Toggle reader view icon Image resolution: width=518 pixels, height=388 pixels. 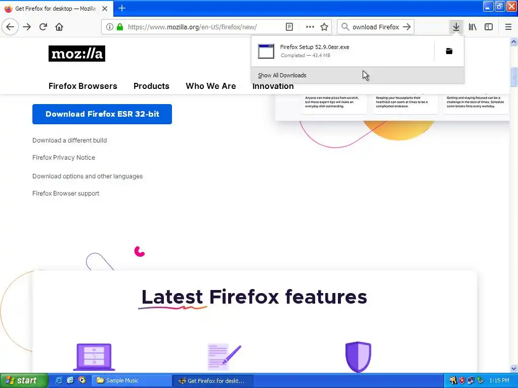(x=289, y=27)
